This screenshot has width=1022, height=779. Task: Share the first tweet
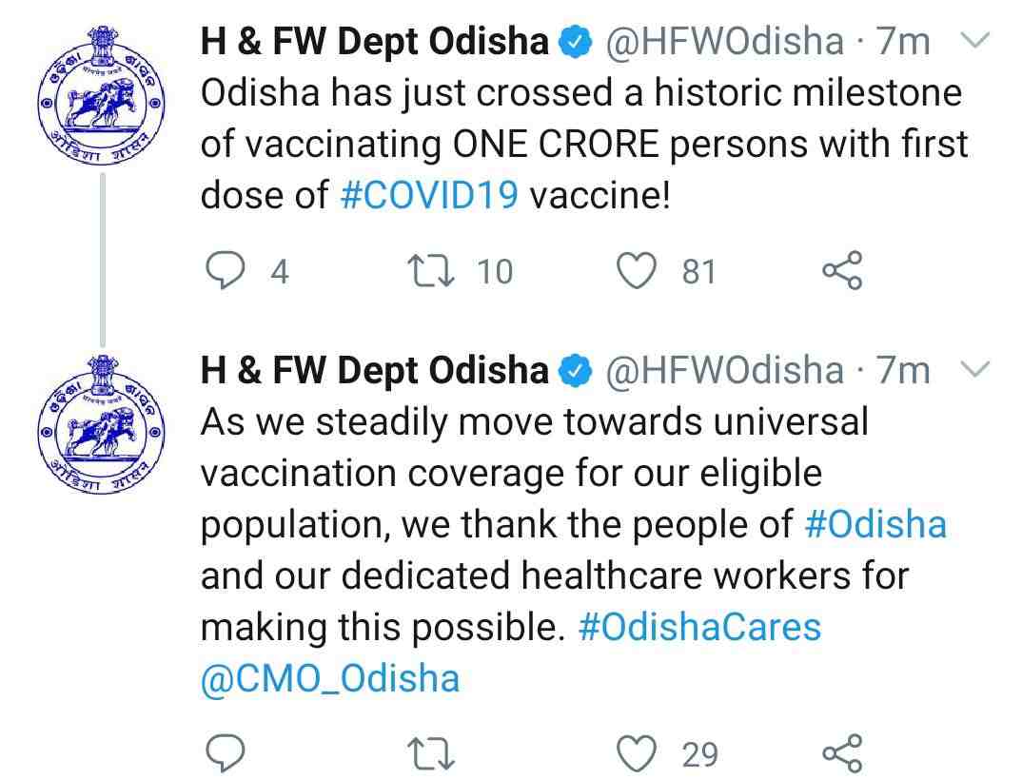[x=841, y=270]
